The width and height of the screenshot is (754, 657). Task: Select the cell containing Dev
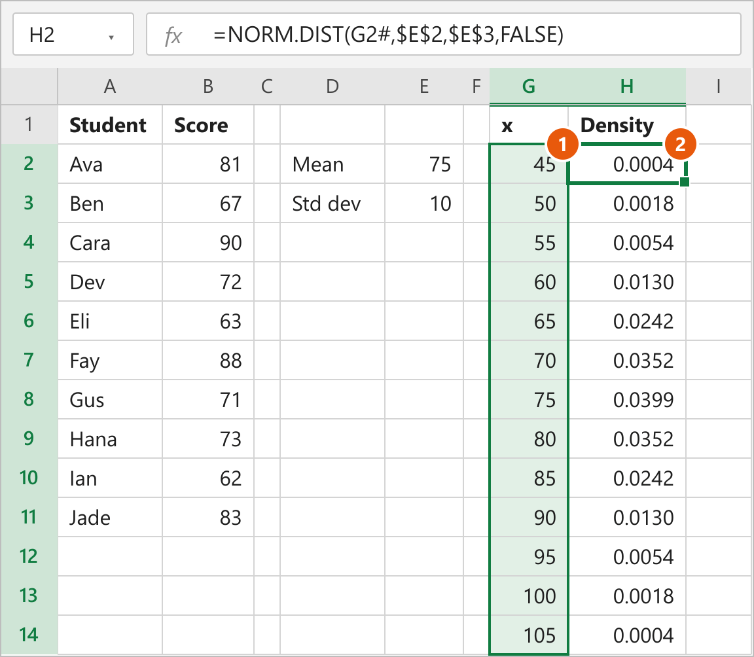coord(110,281)
